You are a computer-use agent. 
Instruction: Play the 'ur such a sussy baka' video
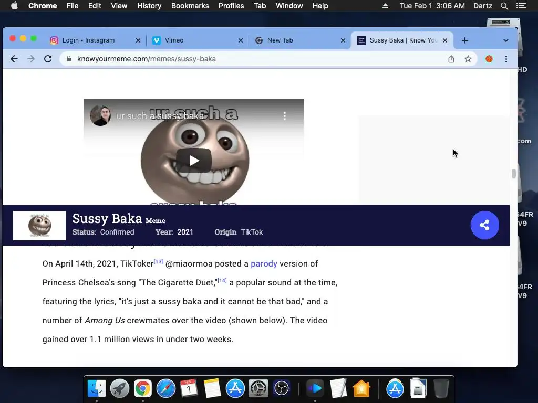(194, 161)
